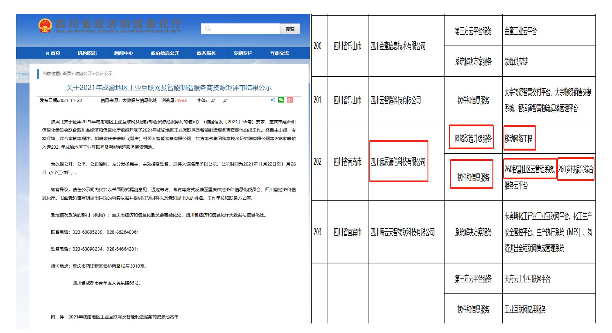
Task: Click the 搜索 search button
Action: [290, 29]
